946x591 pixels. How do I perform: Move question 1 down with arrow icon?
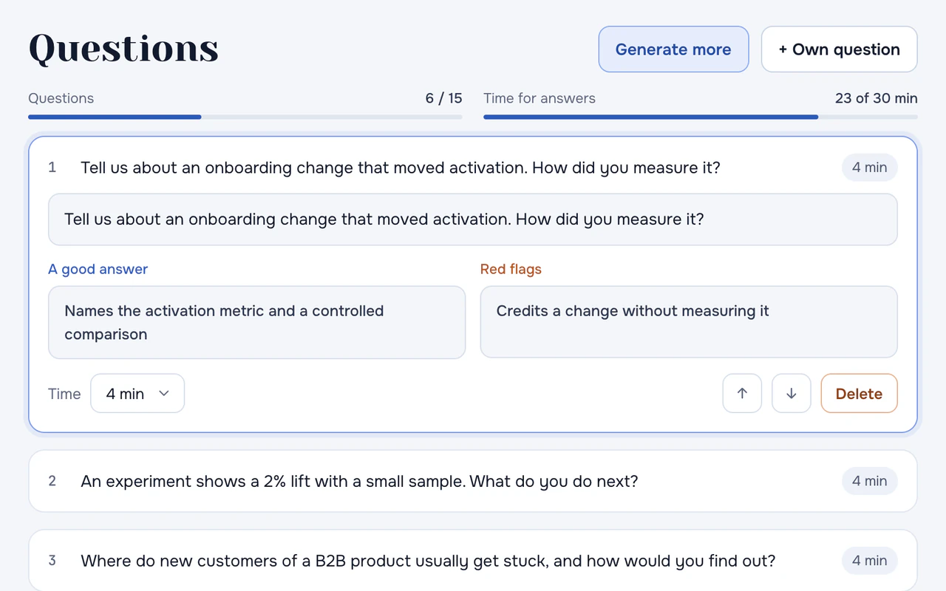coord(792,393)
